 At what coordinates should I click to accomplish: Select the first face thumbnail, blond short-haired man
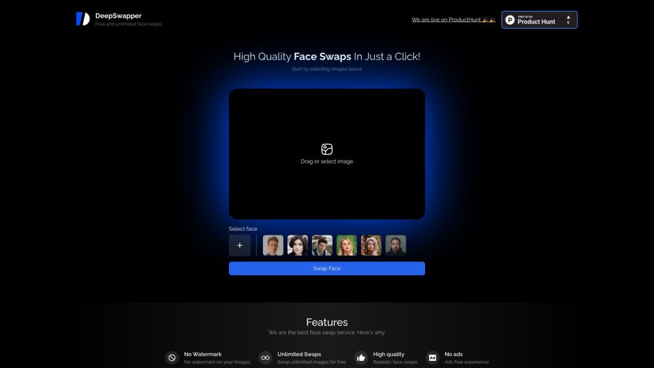[273, 246]
